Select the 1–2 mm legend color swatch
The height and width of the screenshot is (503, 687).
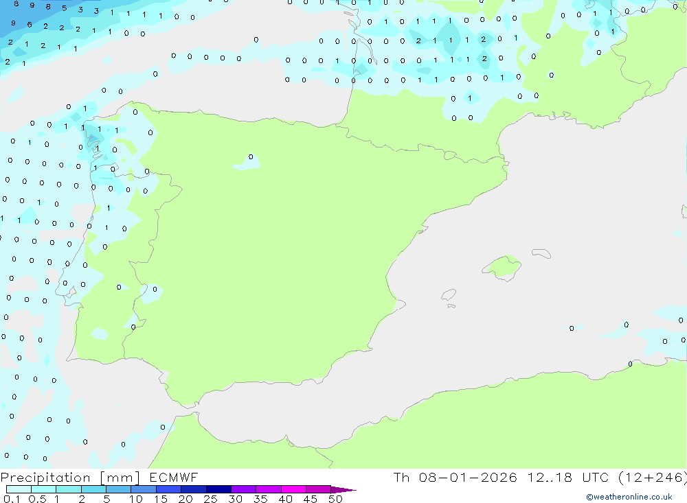pos(69,489)
